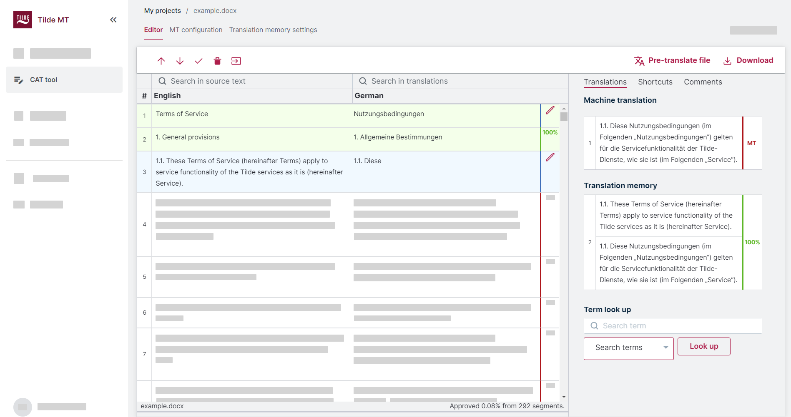Open the MT configuration tab
Image resolution: width=791 pixels, height=417 pixels.
196,30
